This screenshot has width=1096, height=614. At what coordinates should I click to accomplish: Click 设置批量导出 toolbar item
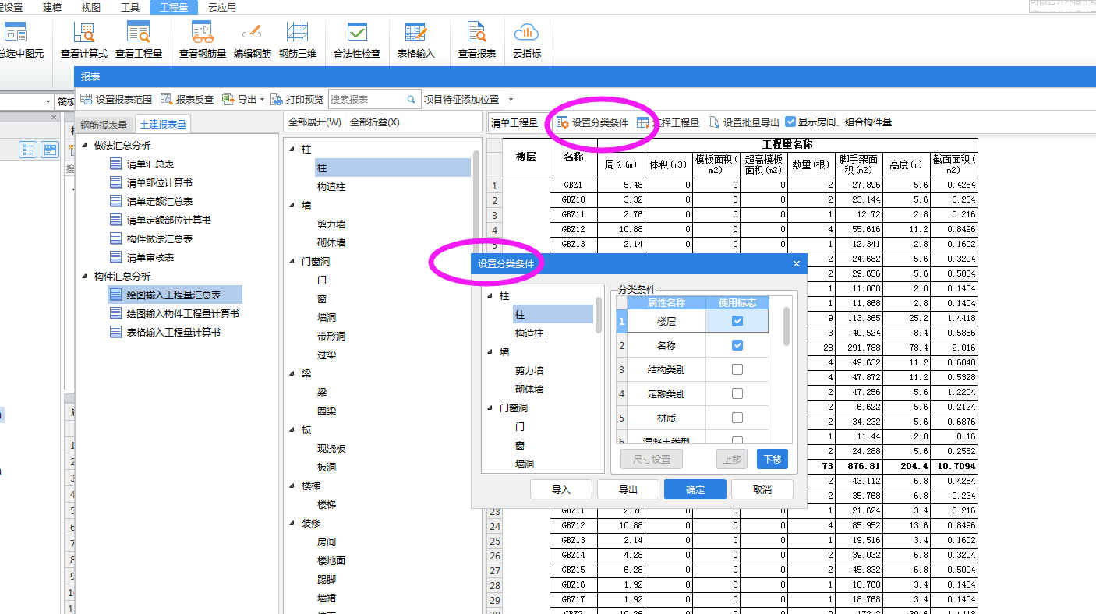click(744, 122)
